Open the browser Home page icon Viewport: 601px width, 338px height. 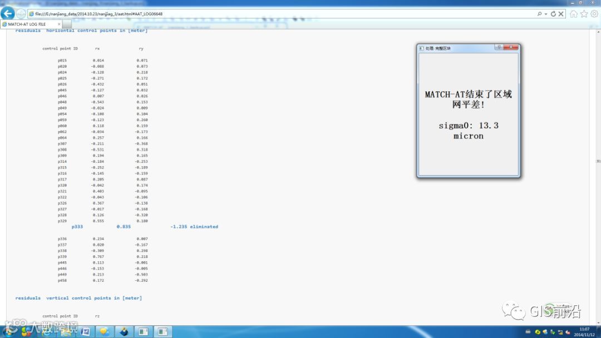574,14
